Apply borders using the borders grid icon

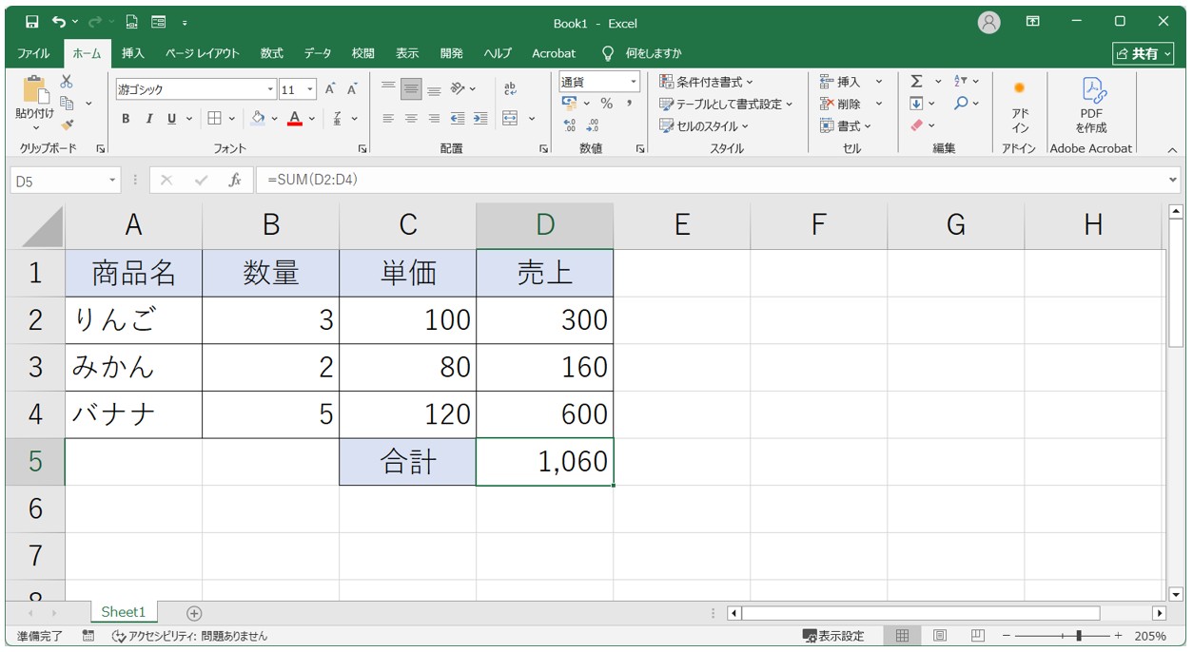[x=214, y=119]
